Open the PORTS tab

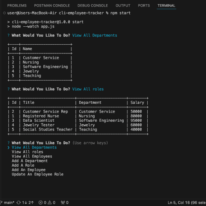[144, 5]
